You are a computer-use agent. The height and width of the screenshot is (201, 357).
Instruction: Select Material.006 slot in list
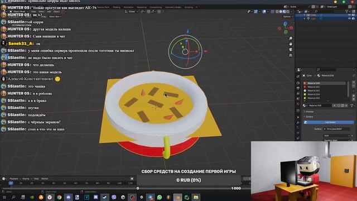(x=325, y=83)
